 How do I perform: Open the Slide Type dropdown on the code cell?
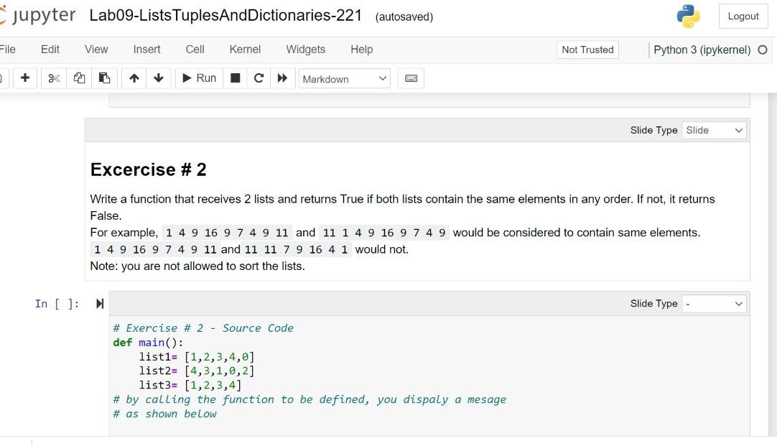click(x=714, y=303)
